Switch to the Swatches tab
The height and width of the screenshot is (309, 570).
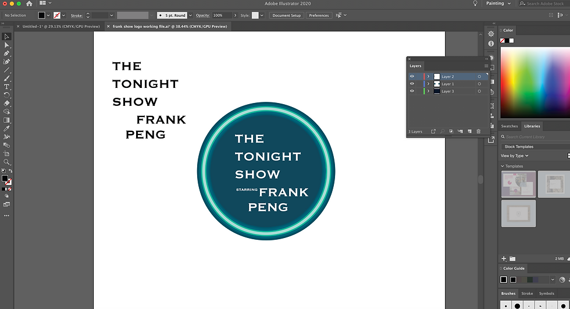click(x=510, y=126)
